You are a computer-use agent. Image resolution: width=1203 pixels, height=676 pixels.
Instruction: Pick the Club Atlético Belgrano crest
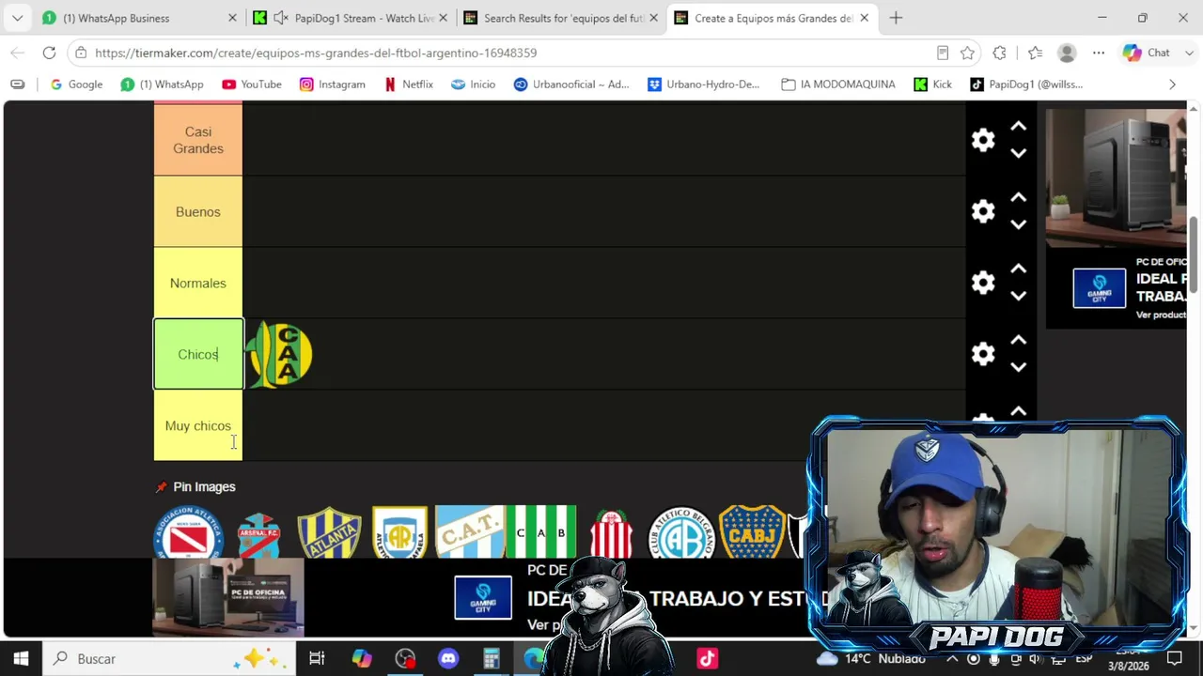(x=681, y=532)
